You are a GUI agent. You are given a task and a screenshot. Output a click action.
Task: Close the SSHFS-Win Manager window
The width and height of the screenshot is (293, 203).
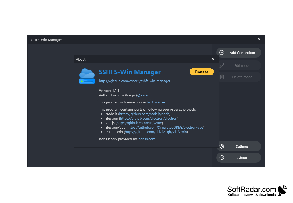click(x=259, y=39)
